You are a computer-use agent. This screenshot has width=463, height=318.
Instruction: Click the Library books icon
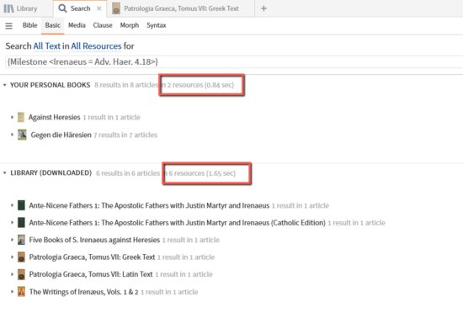tap(8, 8)
